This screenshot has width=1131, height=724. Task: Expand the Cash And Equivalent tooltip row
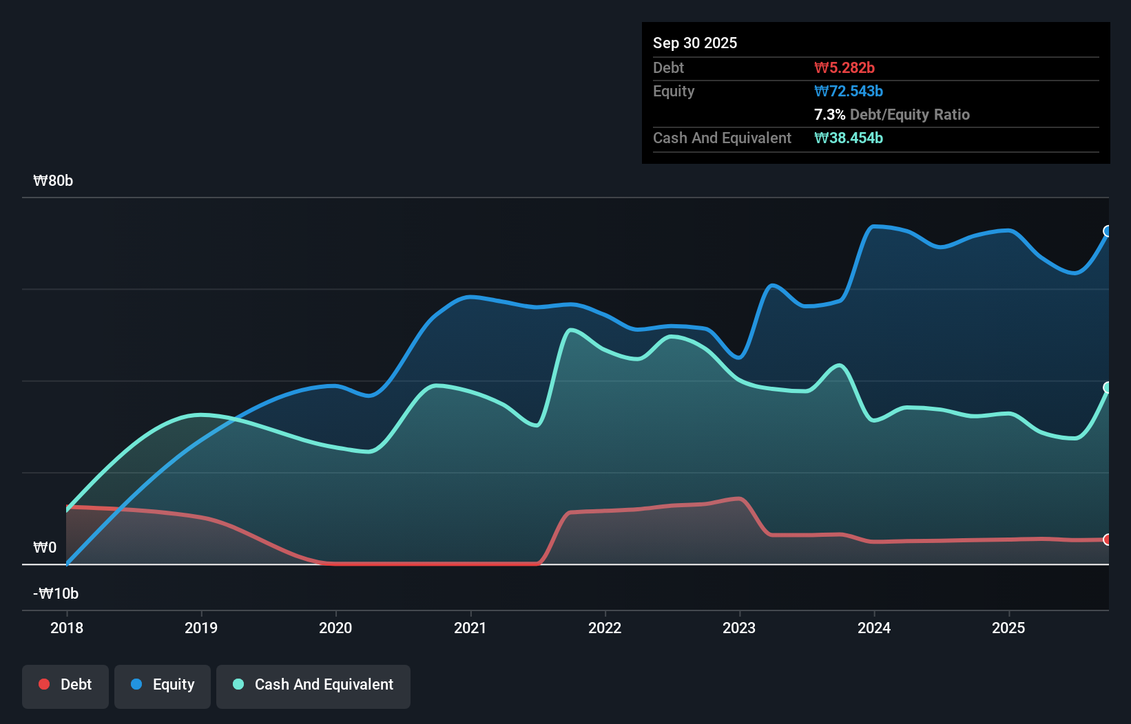pyautogui.click(x=721, y=138)
